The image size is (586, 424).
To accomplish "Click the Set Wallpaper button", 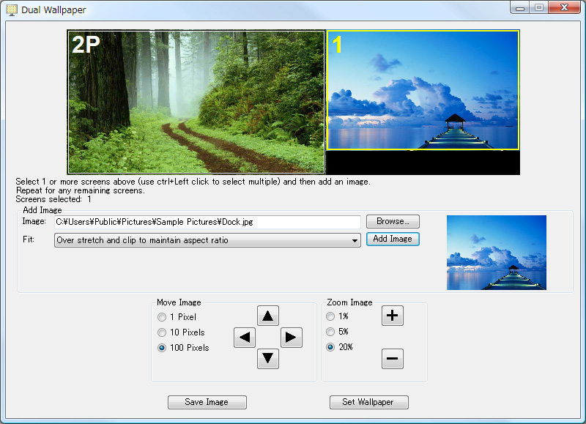I will (x=369, y=402).
